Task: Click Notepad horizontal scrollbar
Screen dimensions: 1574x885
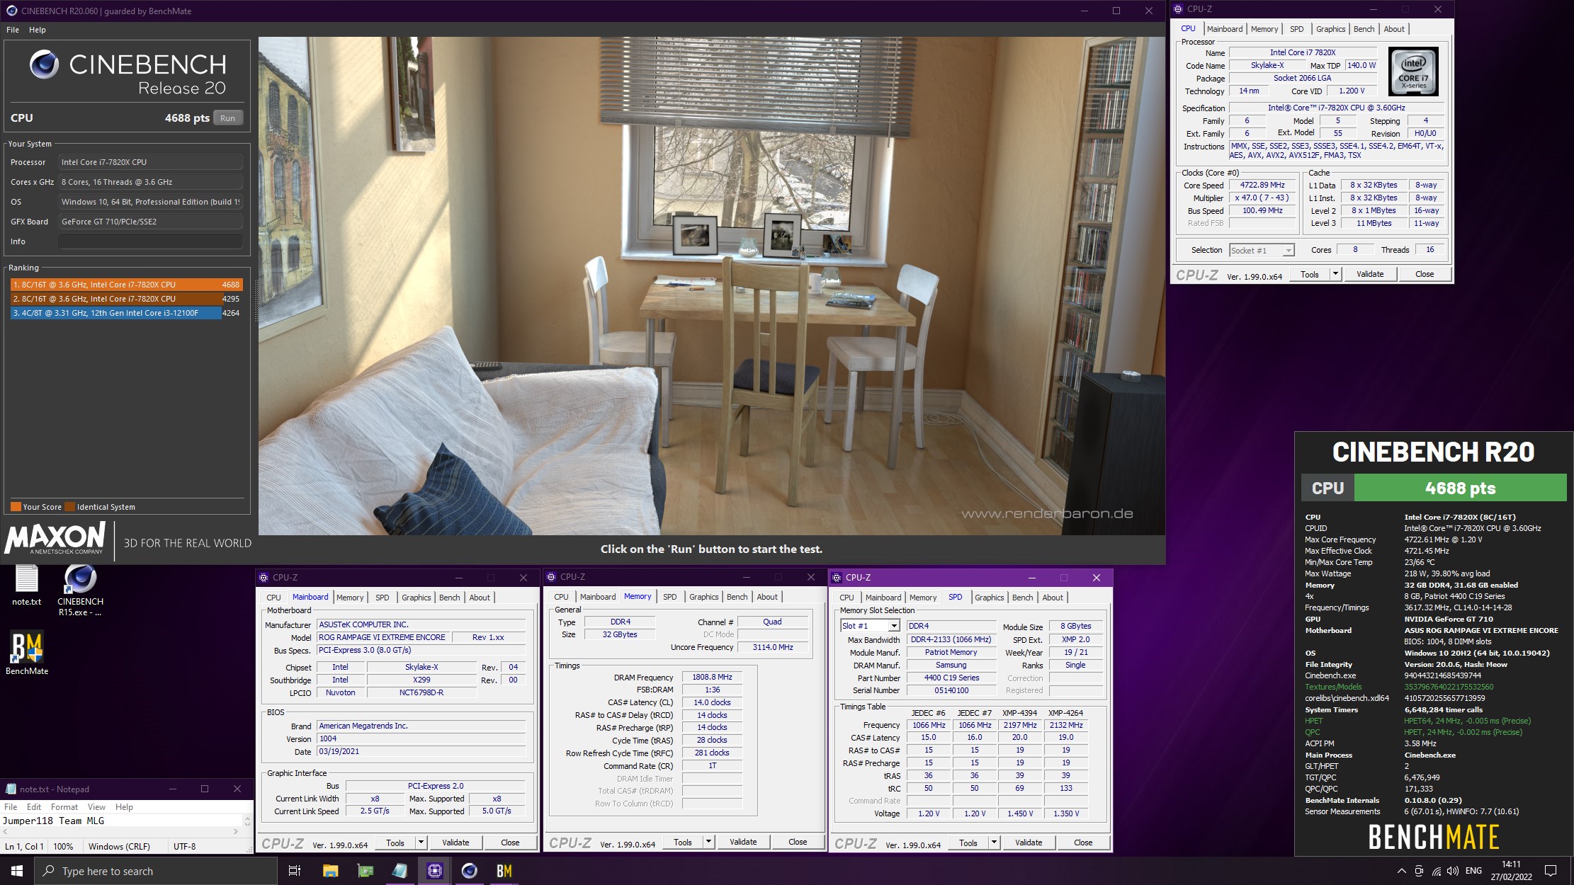Action: pos(121,832)
